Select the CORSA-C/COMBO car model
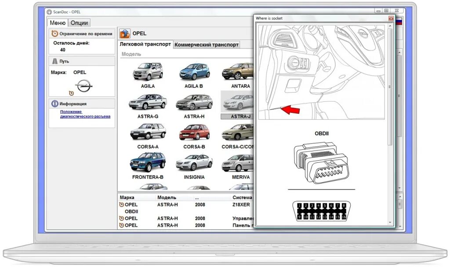 (x=238, y=136)
